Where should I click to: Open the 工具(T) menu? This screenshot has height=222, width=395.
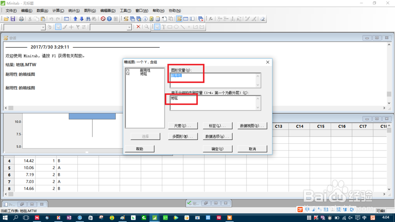tap(125, 11)
